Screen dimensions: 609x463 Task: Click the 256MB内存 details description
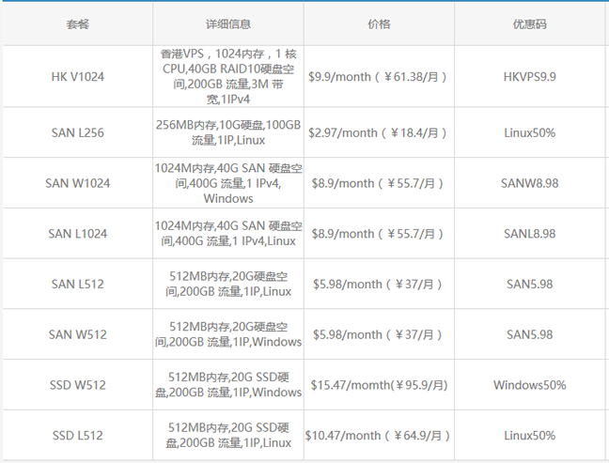pos(228,132)
